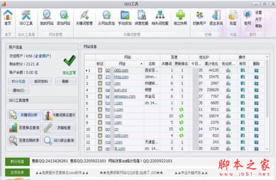The width and height of the screenshot is (276, 180).
Task: Sort by the 网址 column header
Action: (x=124, y=64)
